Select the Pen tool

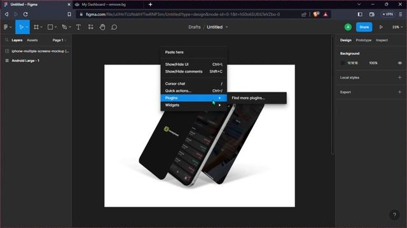[64, 27]
